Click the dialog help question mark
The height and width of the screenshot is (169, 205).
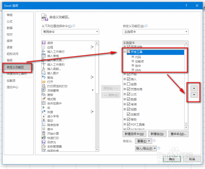click(x=186, y=6)
